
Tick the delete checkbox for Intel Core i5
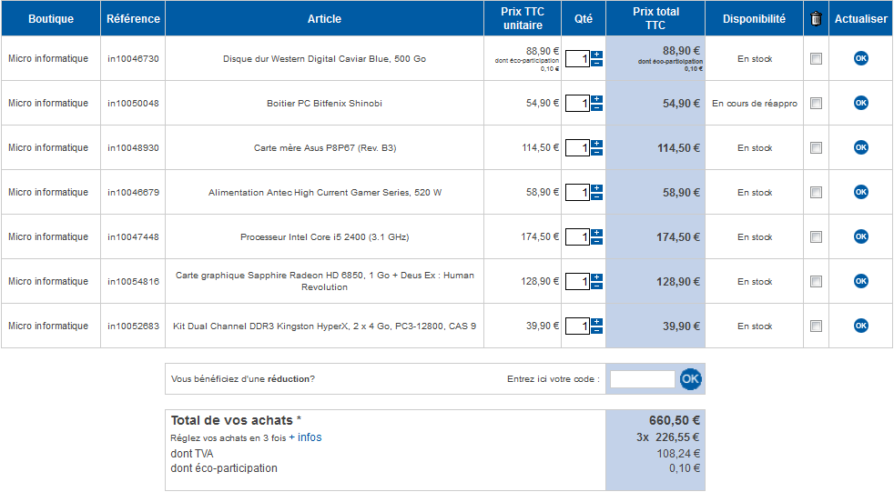(x=816, y=237)
